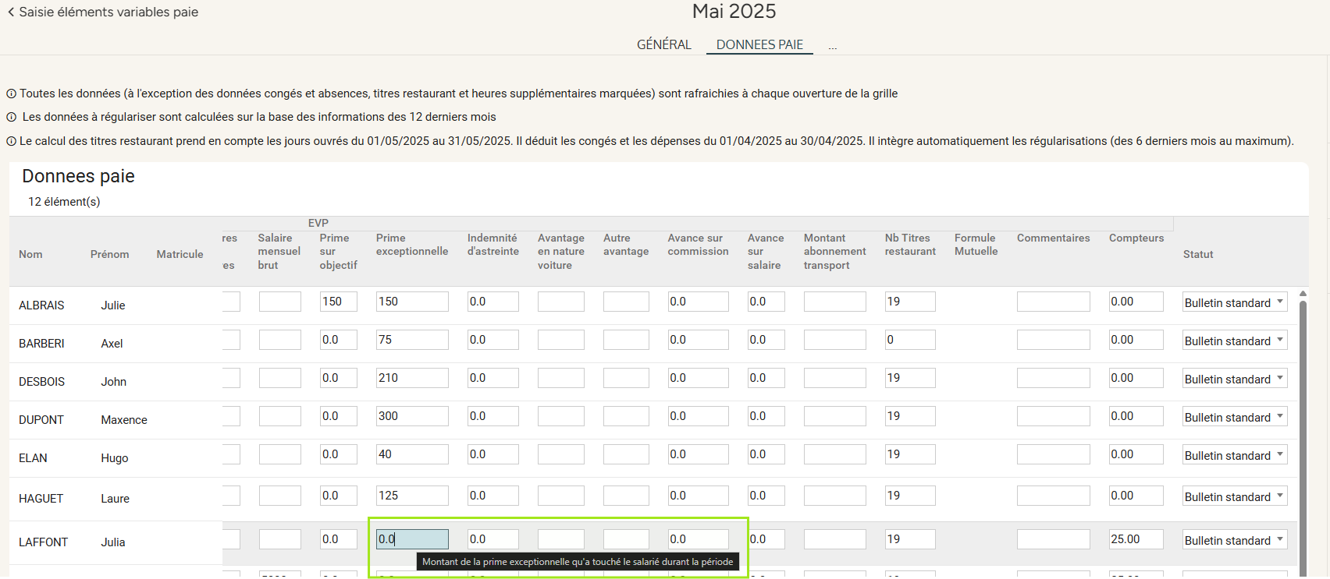Switch to the GÉNÉRAL tab
This screenshot has width=1330, height=579.
click(663, 44)
